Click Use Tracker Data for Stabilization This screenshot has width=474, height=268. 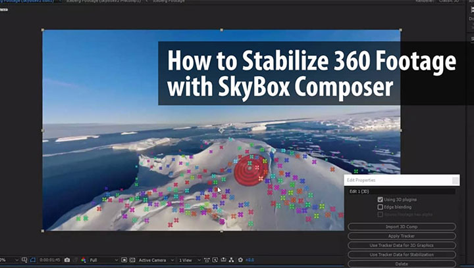pos(401,254)
